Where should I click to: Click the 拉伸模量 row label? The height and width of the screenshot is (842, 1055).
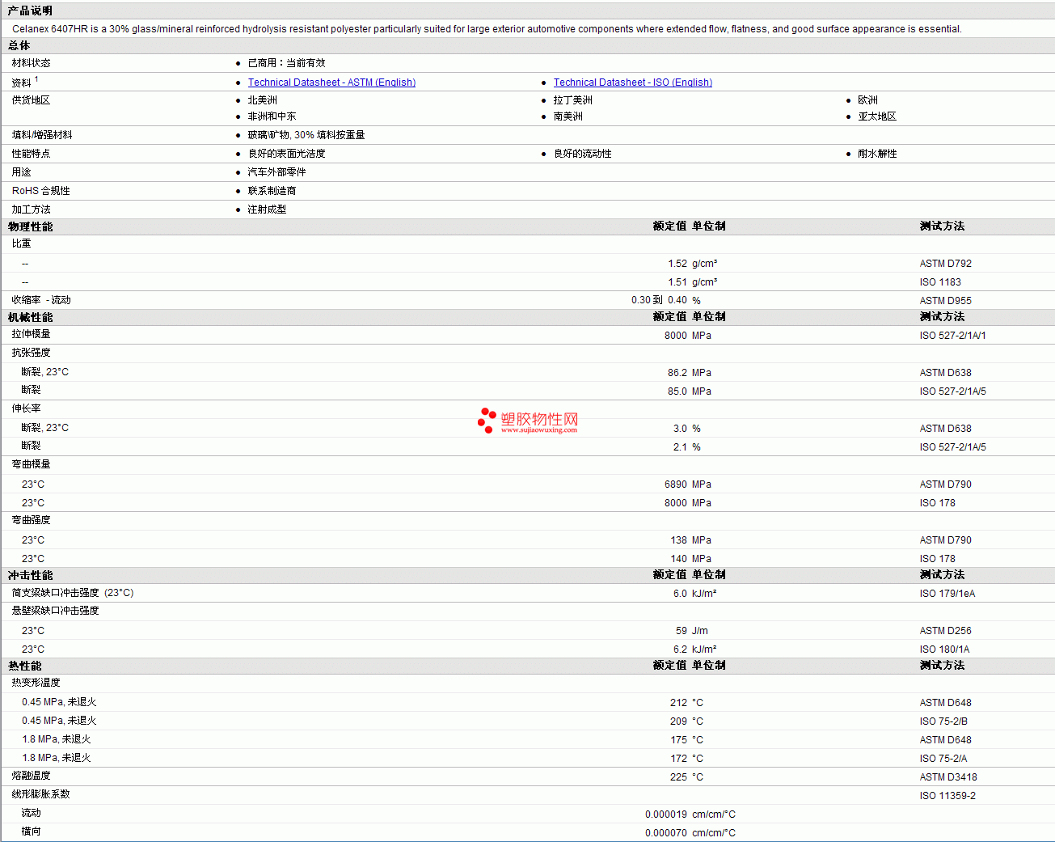[x=32, y=334]
